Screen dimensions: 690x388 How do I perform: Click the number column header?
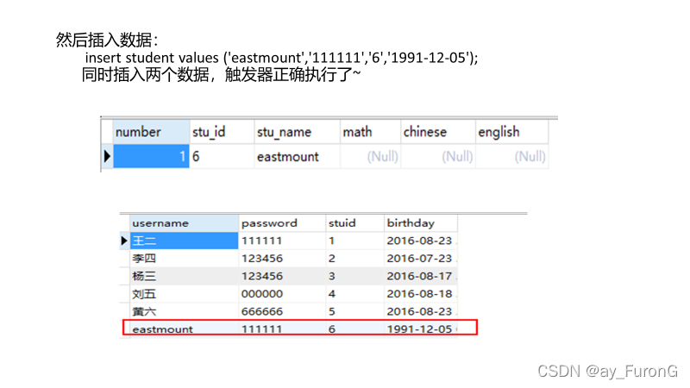click(152, 132)
